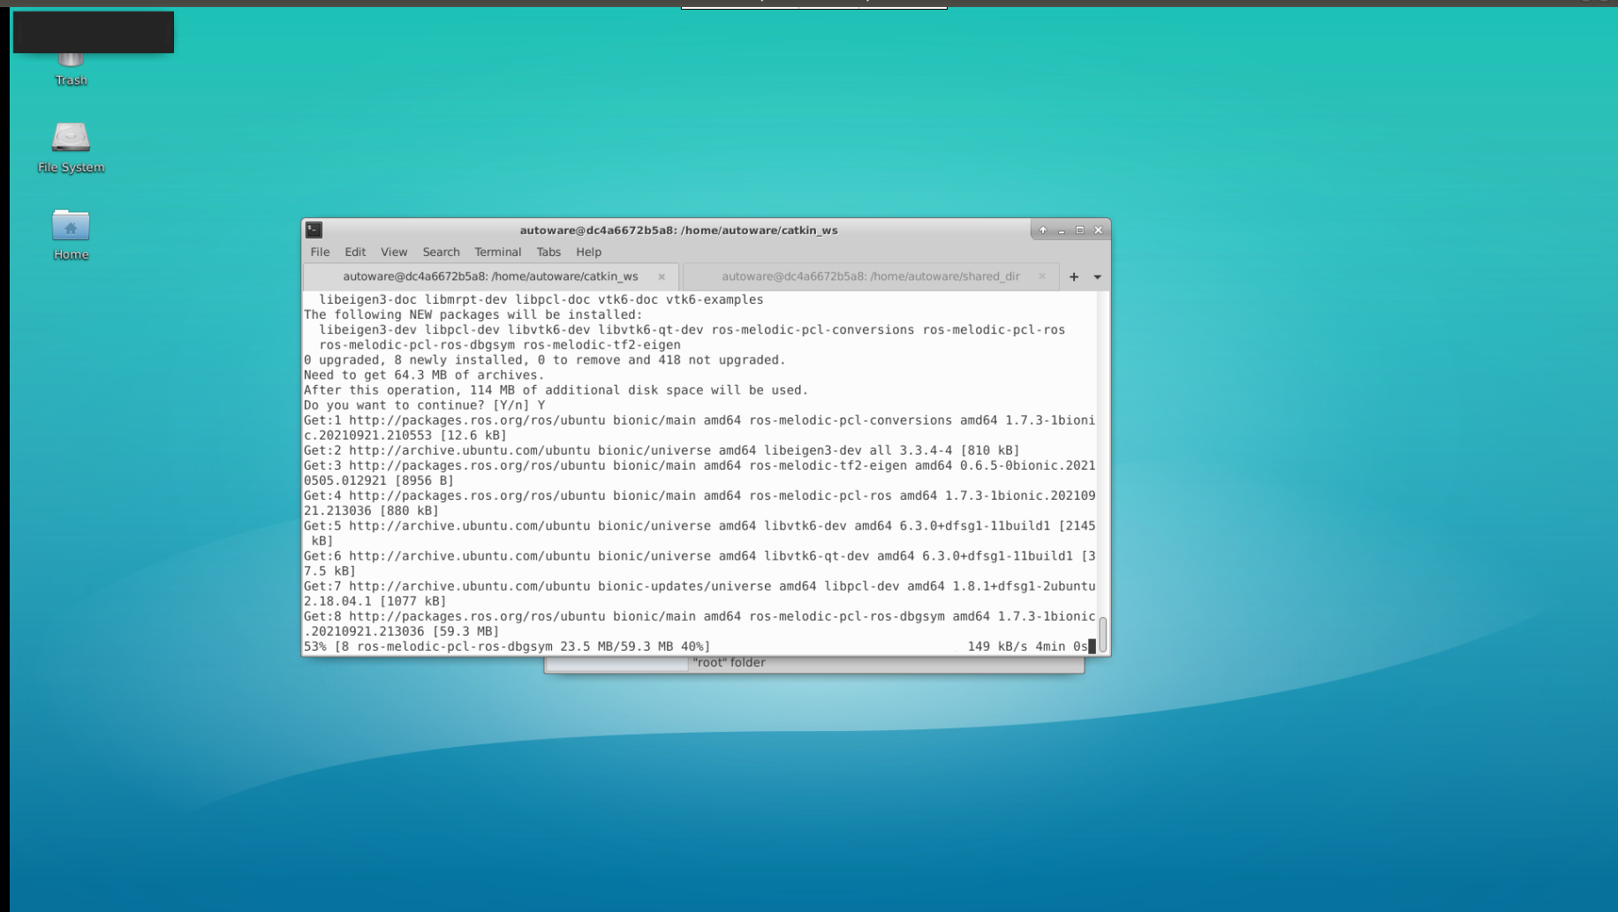
Task: Open the View menu in terminal
Action: click(394, 252)
